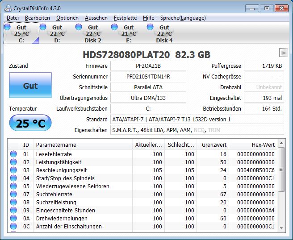Click the status orb of row 03
The height and width of the screenshot is (240, 293).
tap(13, 170)
